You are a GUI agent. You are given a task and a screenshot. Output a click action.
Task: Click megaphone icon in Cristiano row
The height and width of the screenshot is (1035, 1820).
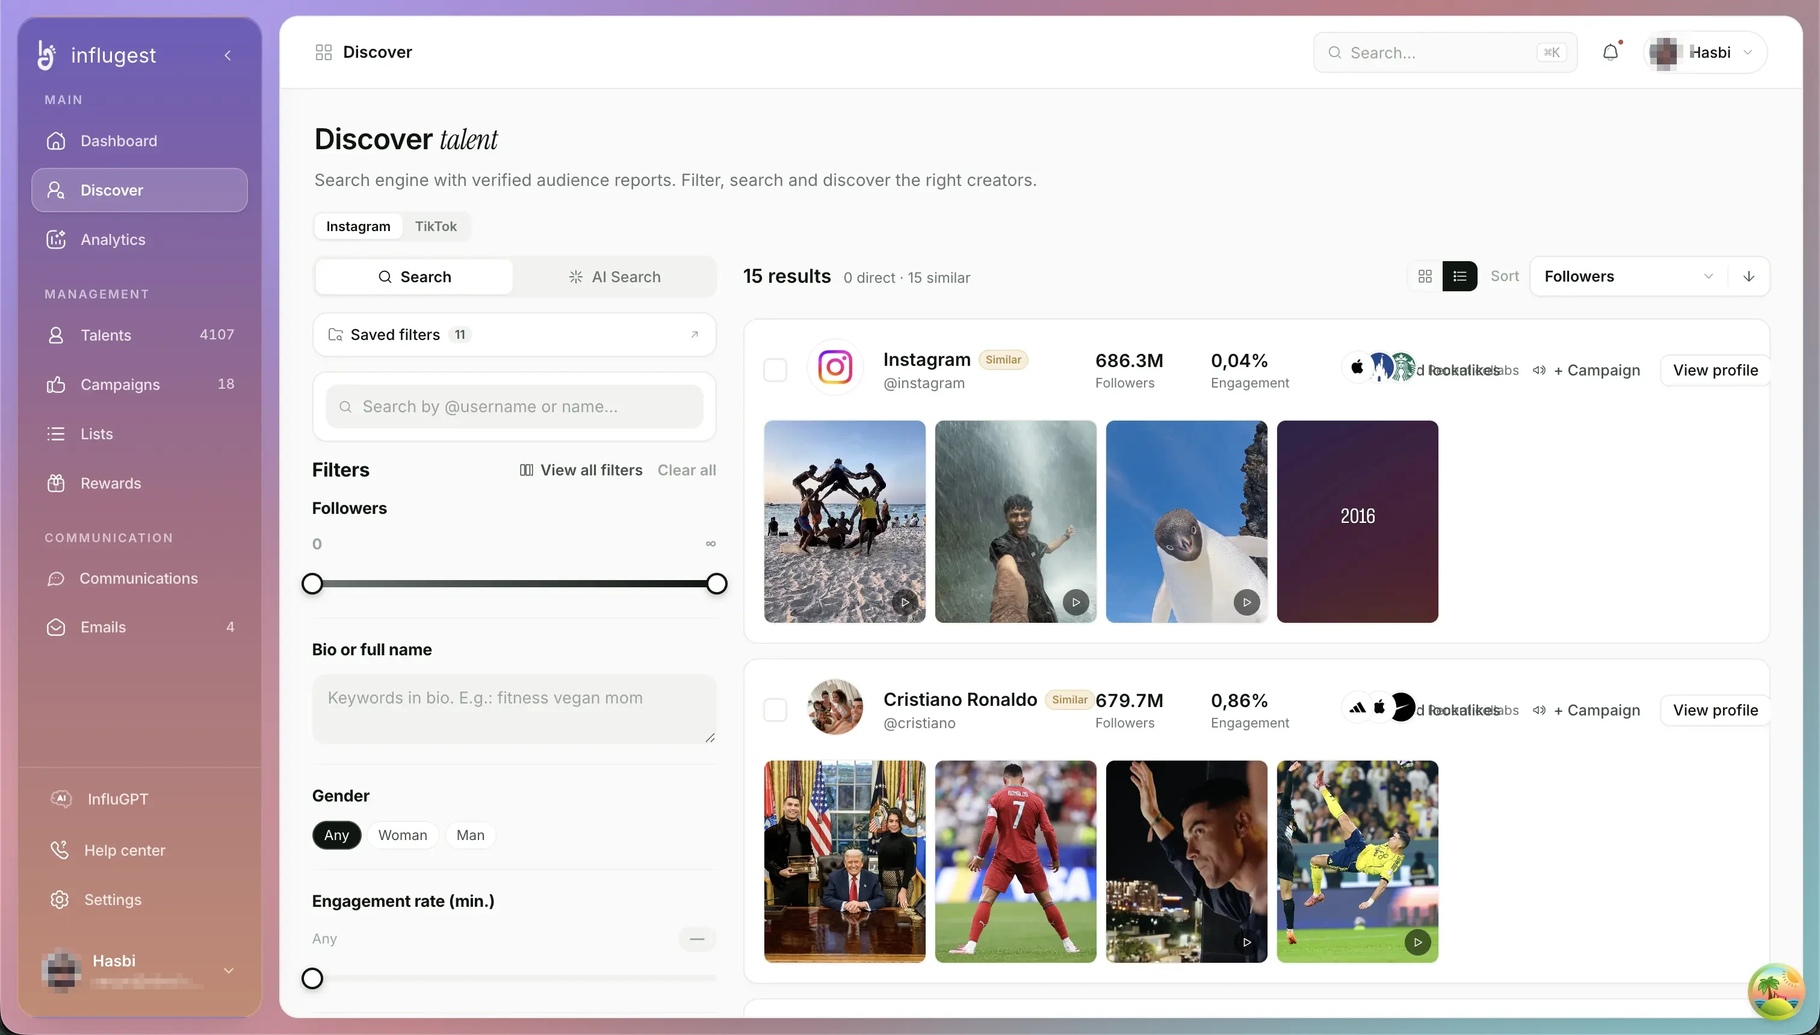[x=1539, y=709]
